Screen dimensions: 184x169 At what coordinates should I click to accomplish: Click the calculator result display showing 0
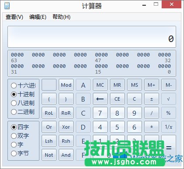pos(92,37)
